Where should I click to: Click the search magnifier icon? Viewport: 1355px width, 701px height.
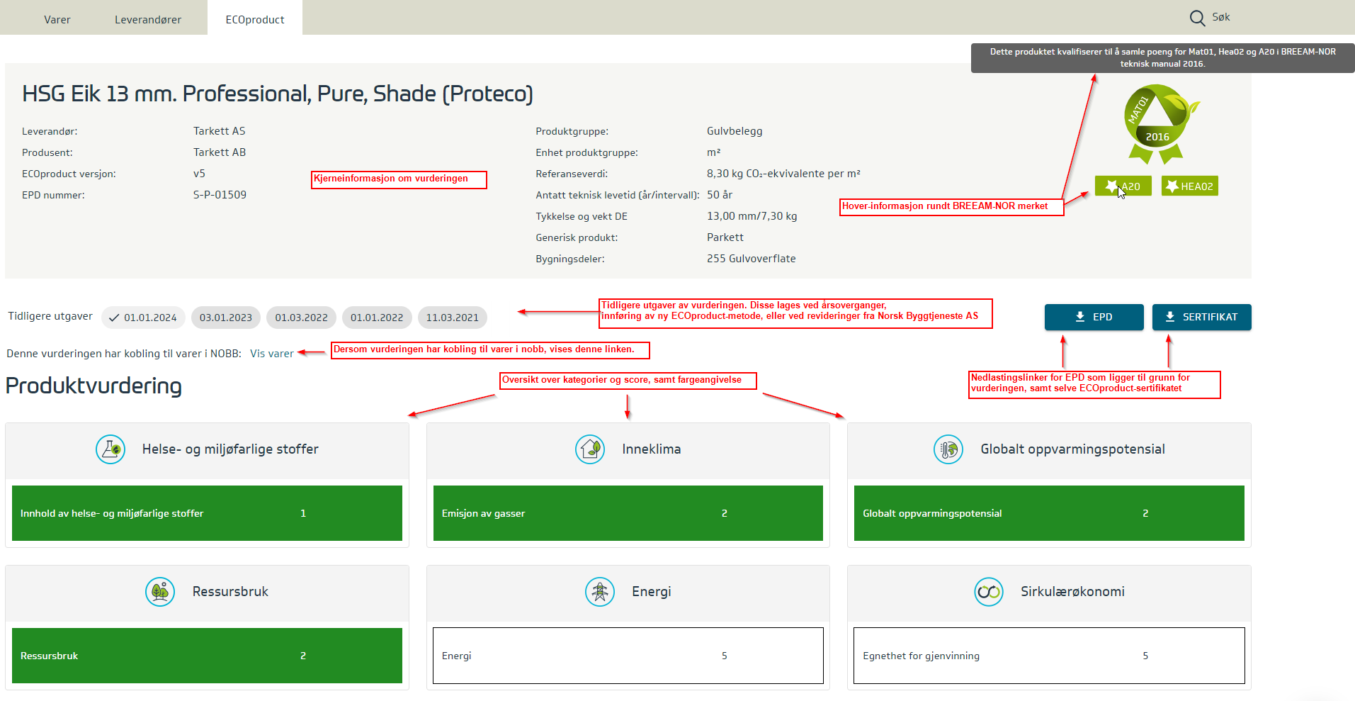point(1197,18)
